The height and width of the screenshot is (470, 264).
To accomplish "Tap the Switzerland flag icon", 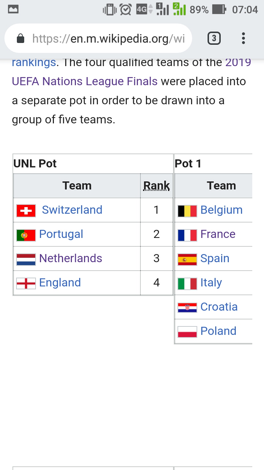I will pos(26,211).
